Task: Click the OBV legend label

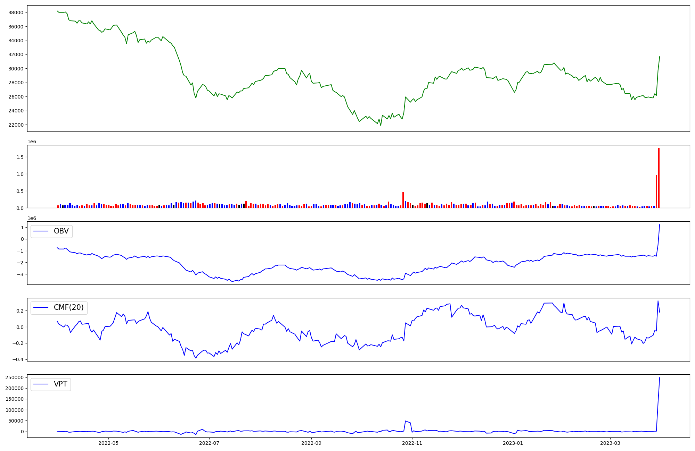Action: (x=61, y=231)
